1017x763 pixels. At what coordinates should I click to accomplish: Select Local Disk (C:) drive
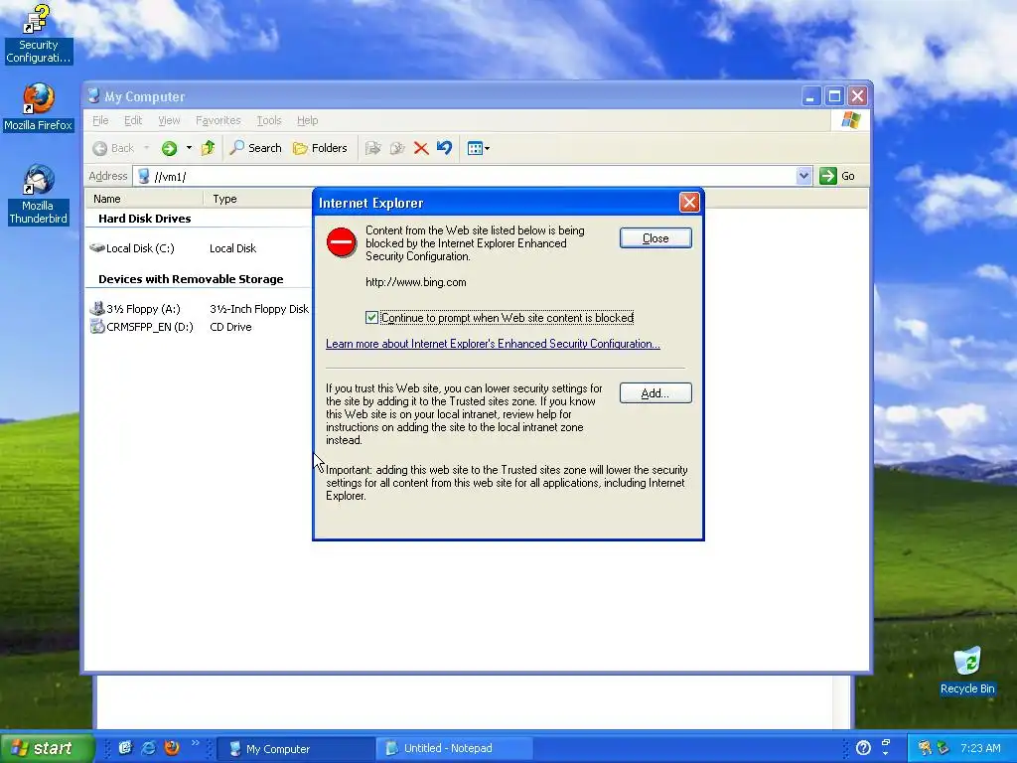coord(132,248)
